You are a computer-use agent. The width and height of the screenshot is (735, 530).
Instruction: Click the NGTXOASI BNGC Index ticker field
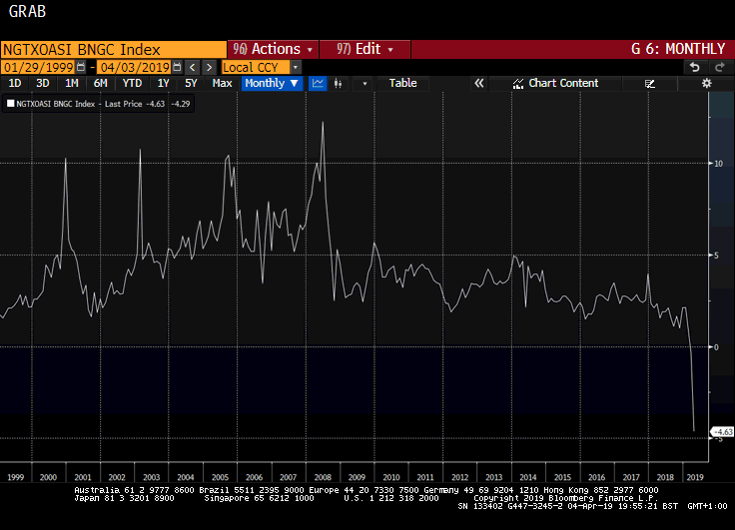point(113,49)
